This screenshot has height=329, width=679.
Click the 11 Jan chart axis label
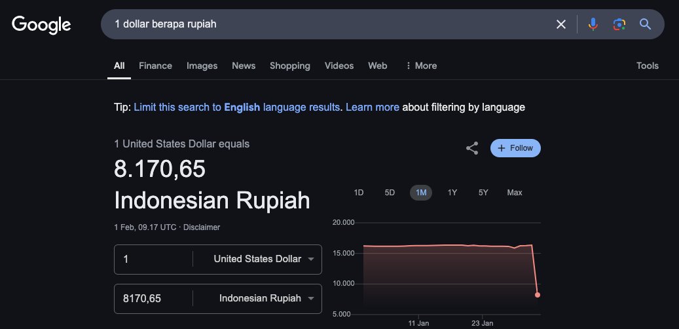[418, 323]
